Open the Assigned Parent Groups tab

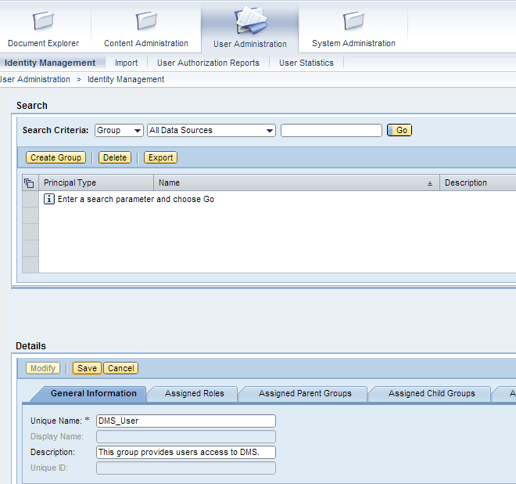click(x=305, y=393)
